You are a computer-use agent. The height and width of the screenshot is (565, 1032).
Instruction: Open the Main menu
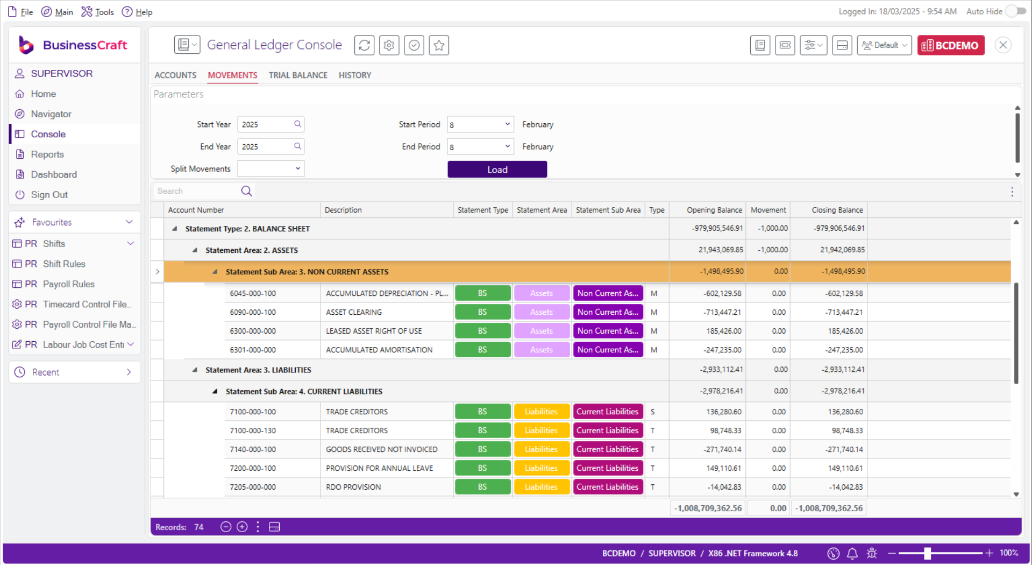(58, 12)
